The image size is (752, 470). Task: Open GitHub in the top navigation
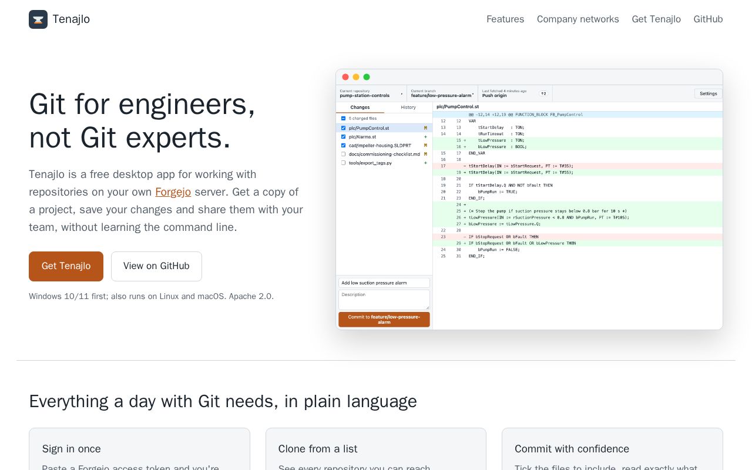pyautogui.click(x=708, y=19)
